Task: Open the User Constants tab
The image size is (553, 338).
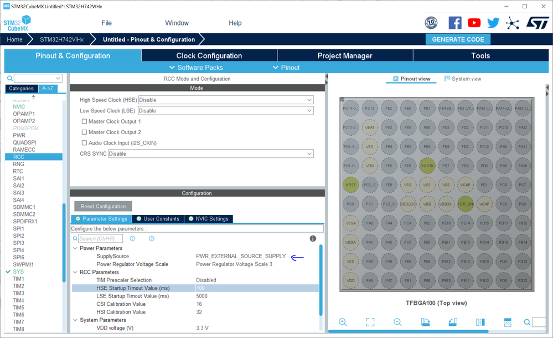Action: tap(158, 219)
